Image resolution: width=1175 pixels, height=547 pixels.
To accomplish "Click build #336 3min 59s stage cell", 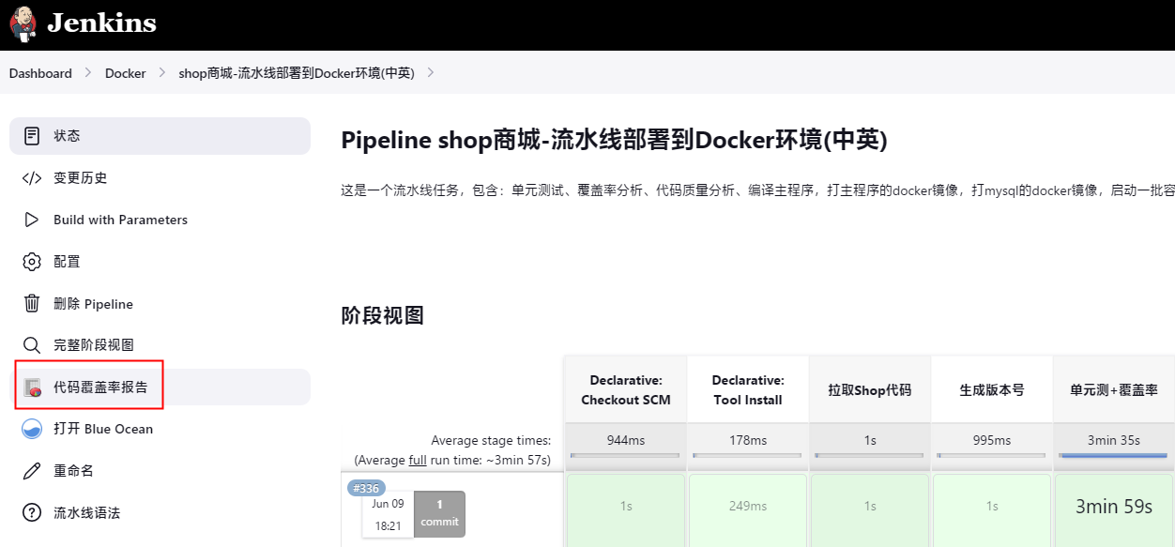I will 1114,510.
